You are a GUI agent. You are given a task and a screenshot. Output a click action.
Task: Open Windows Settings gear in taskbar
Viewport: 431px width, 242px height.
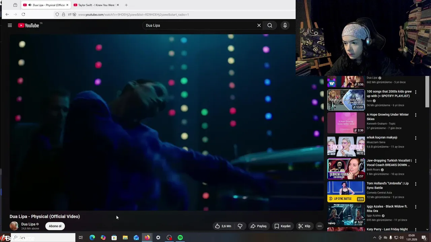point(158,238)
